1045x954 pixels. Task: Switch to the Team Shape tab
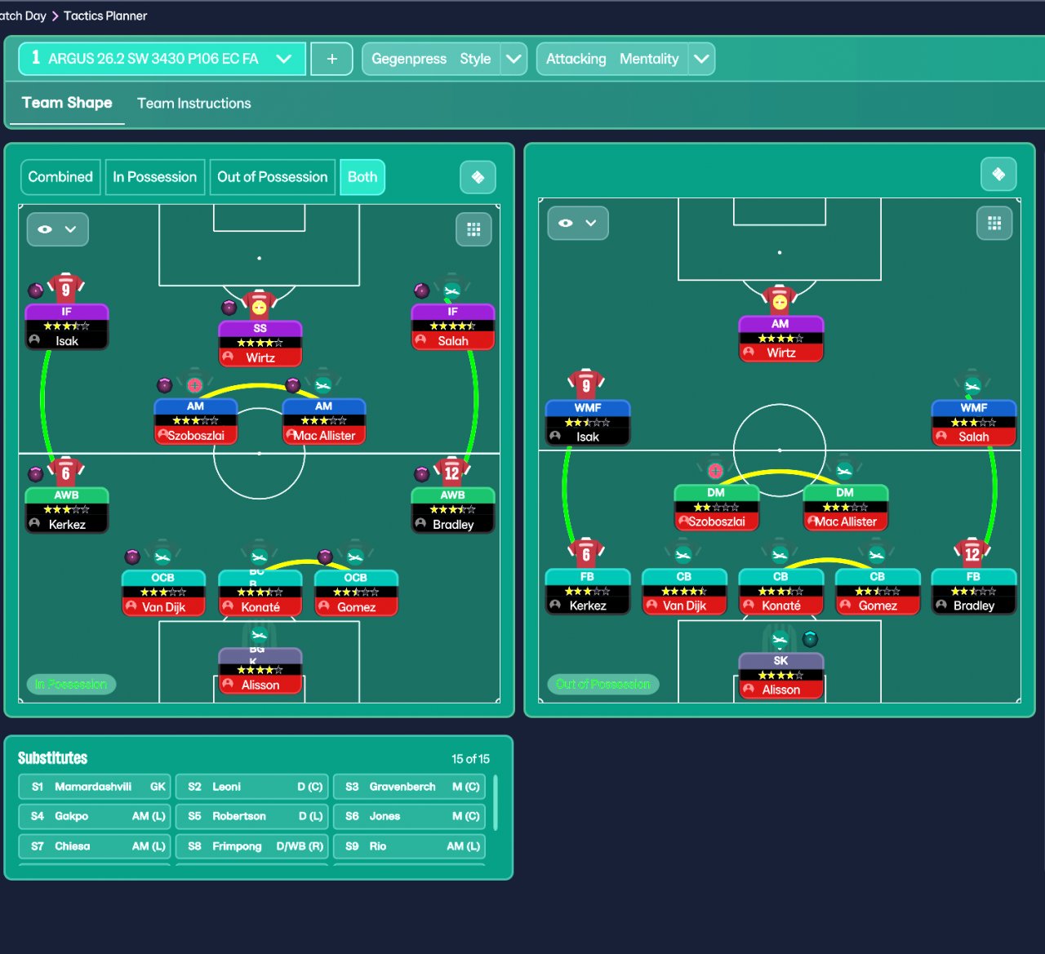pos(67,103)
